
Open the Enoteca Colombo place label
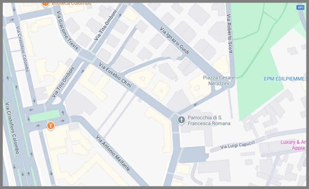(x=71, y=3)
